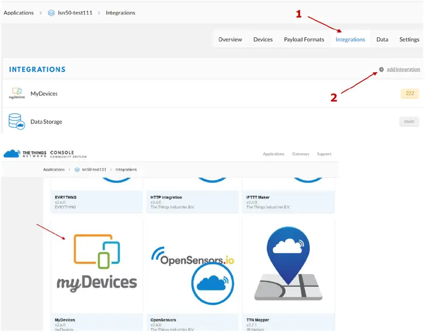Click the MyDevices v2.6.0 card label

point(97,322)
